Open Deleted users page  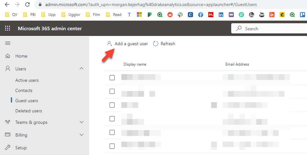[29, 111]
